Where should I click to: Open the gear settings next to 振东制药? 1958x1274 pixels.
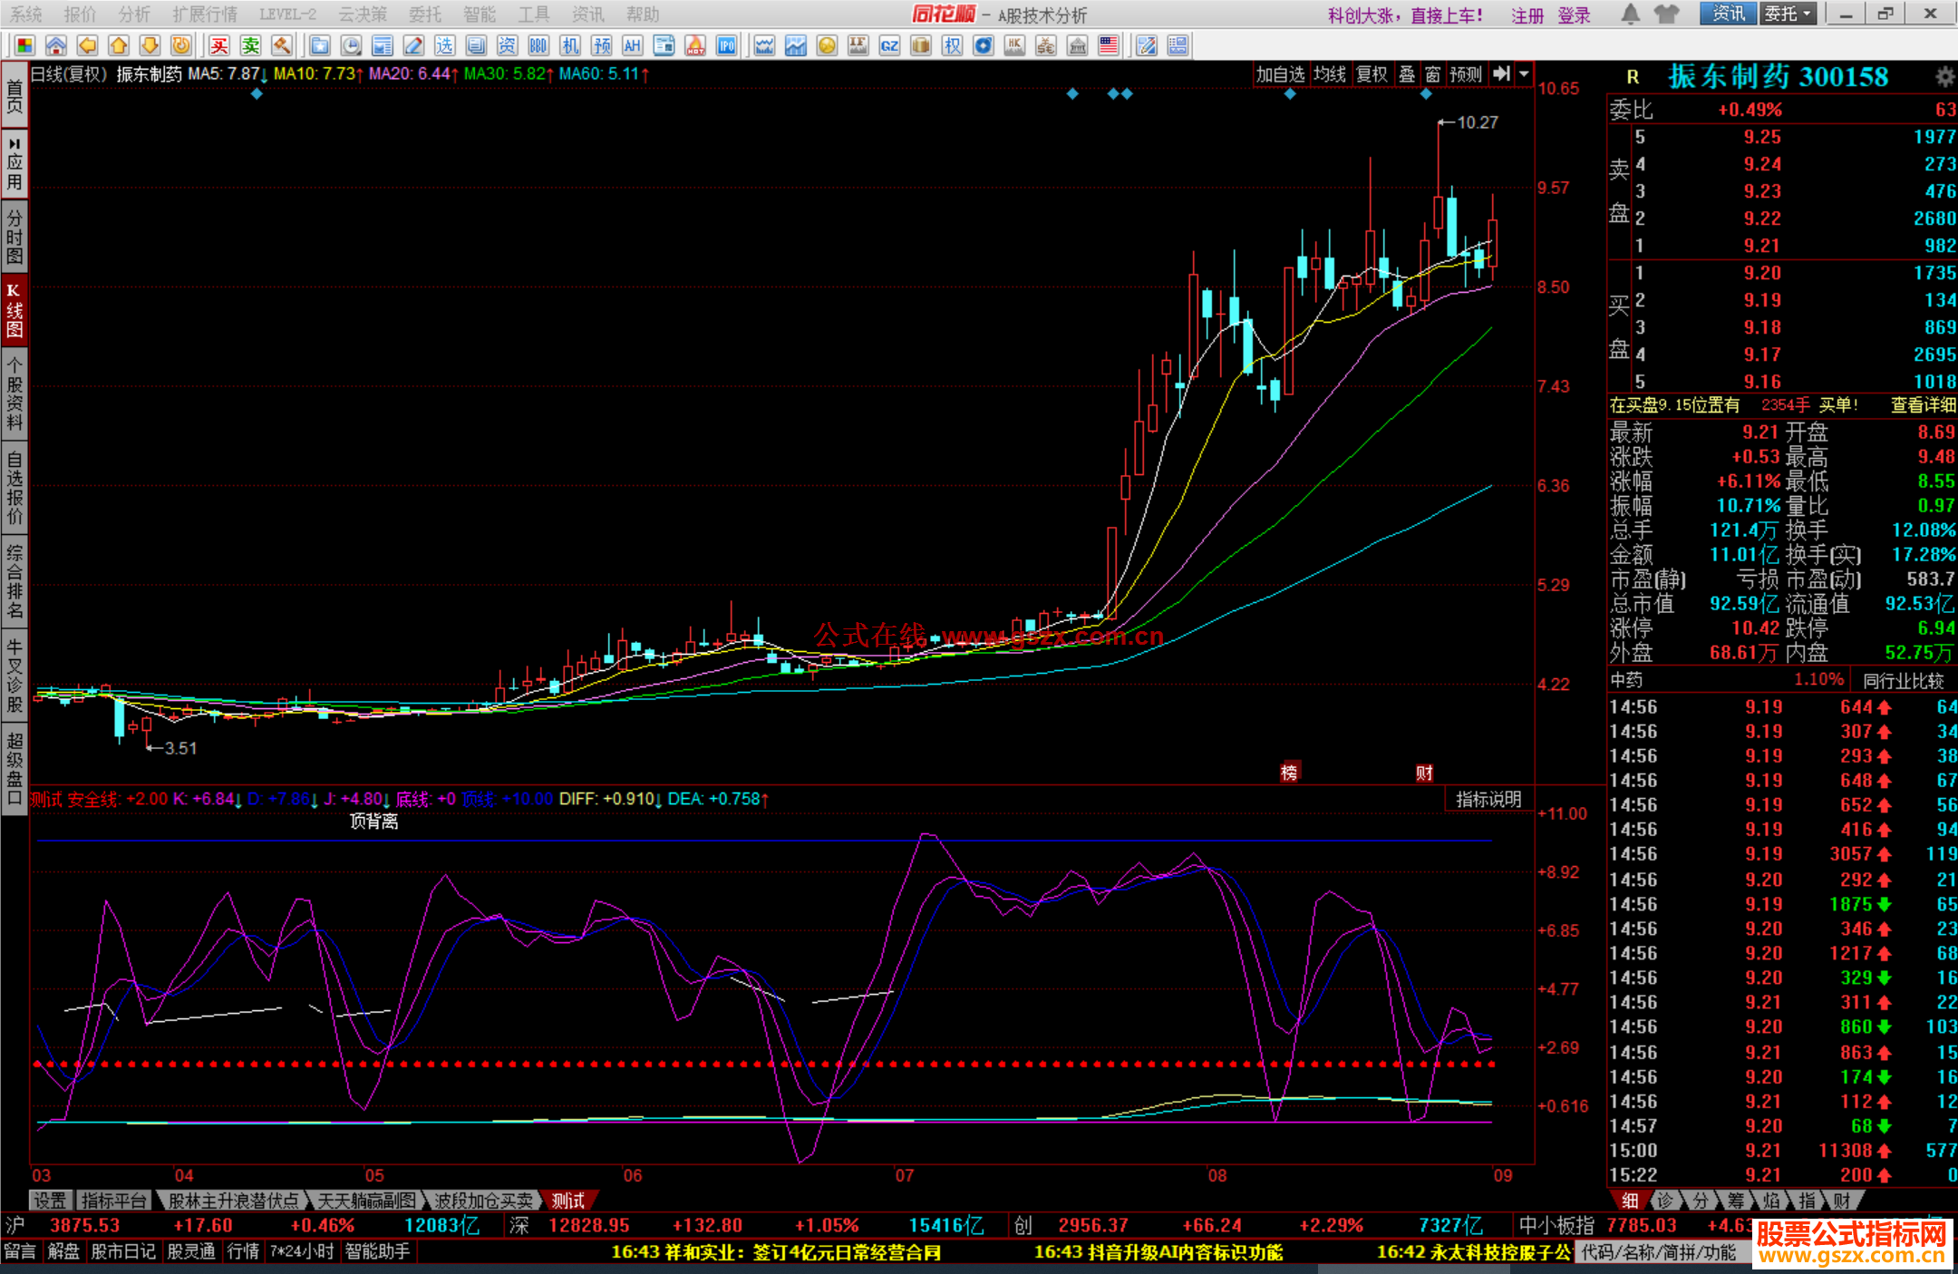(1944, 76)
